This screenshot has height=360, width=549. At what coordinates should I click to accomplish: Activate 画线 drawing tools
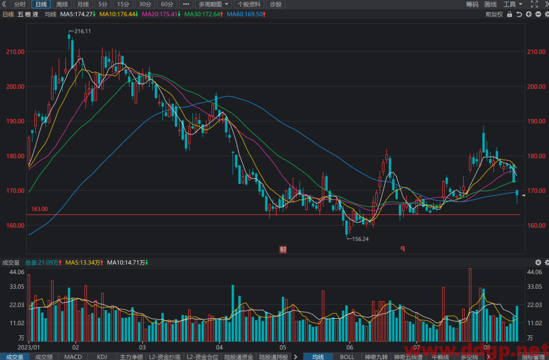coord(490,4)
